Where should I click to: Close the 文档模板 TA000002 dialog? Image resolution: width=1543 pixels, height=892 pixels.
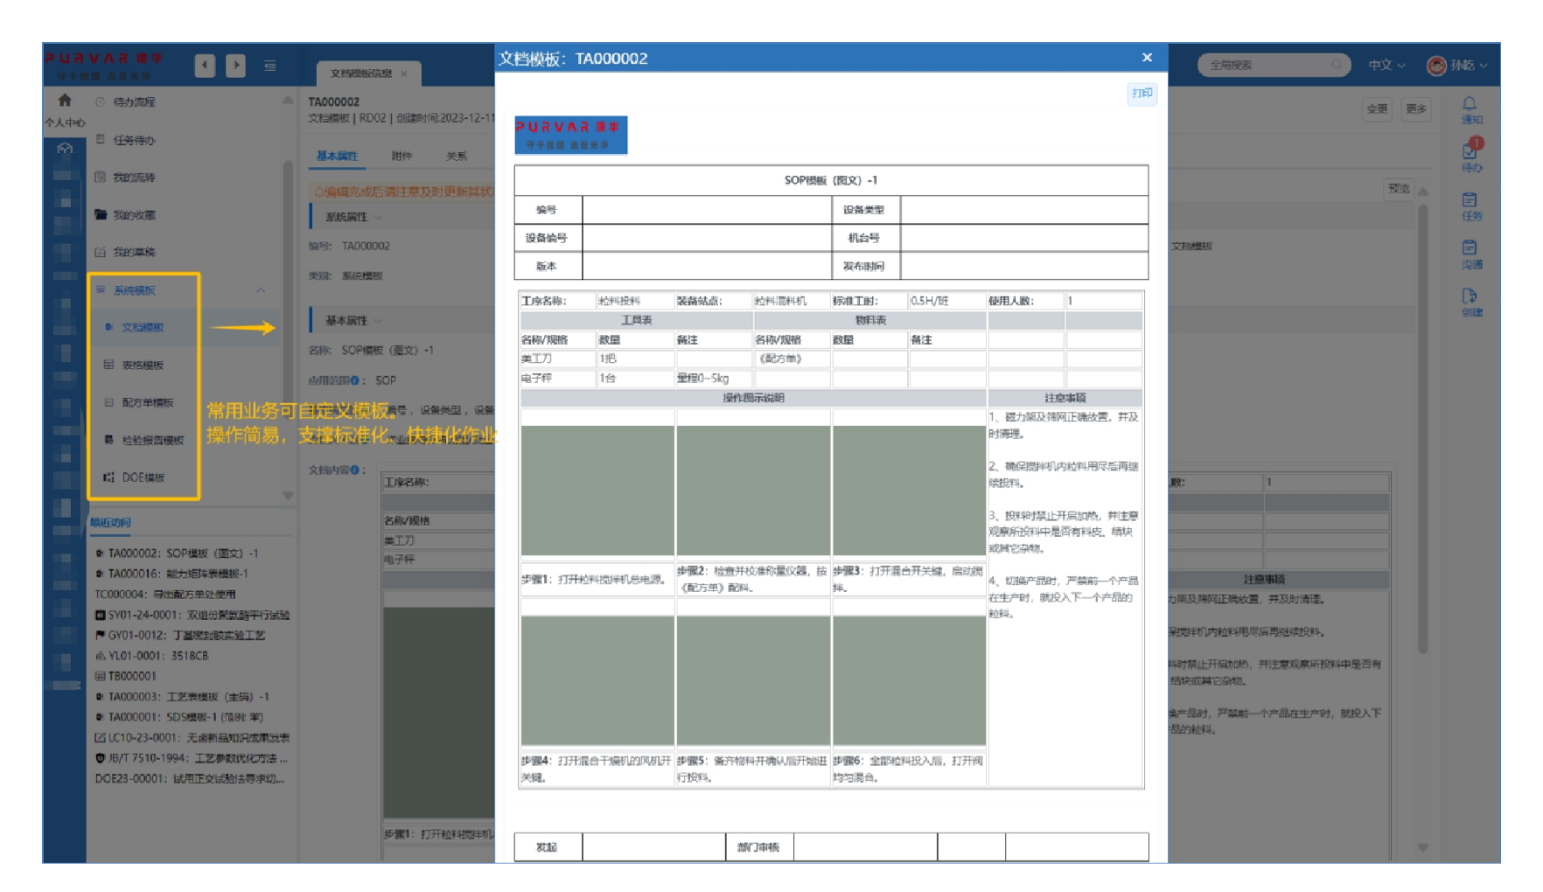1147,58
